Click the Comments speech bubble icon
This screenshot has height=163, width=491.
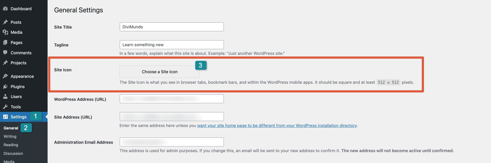click(5, 53)
